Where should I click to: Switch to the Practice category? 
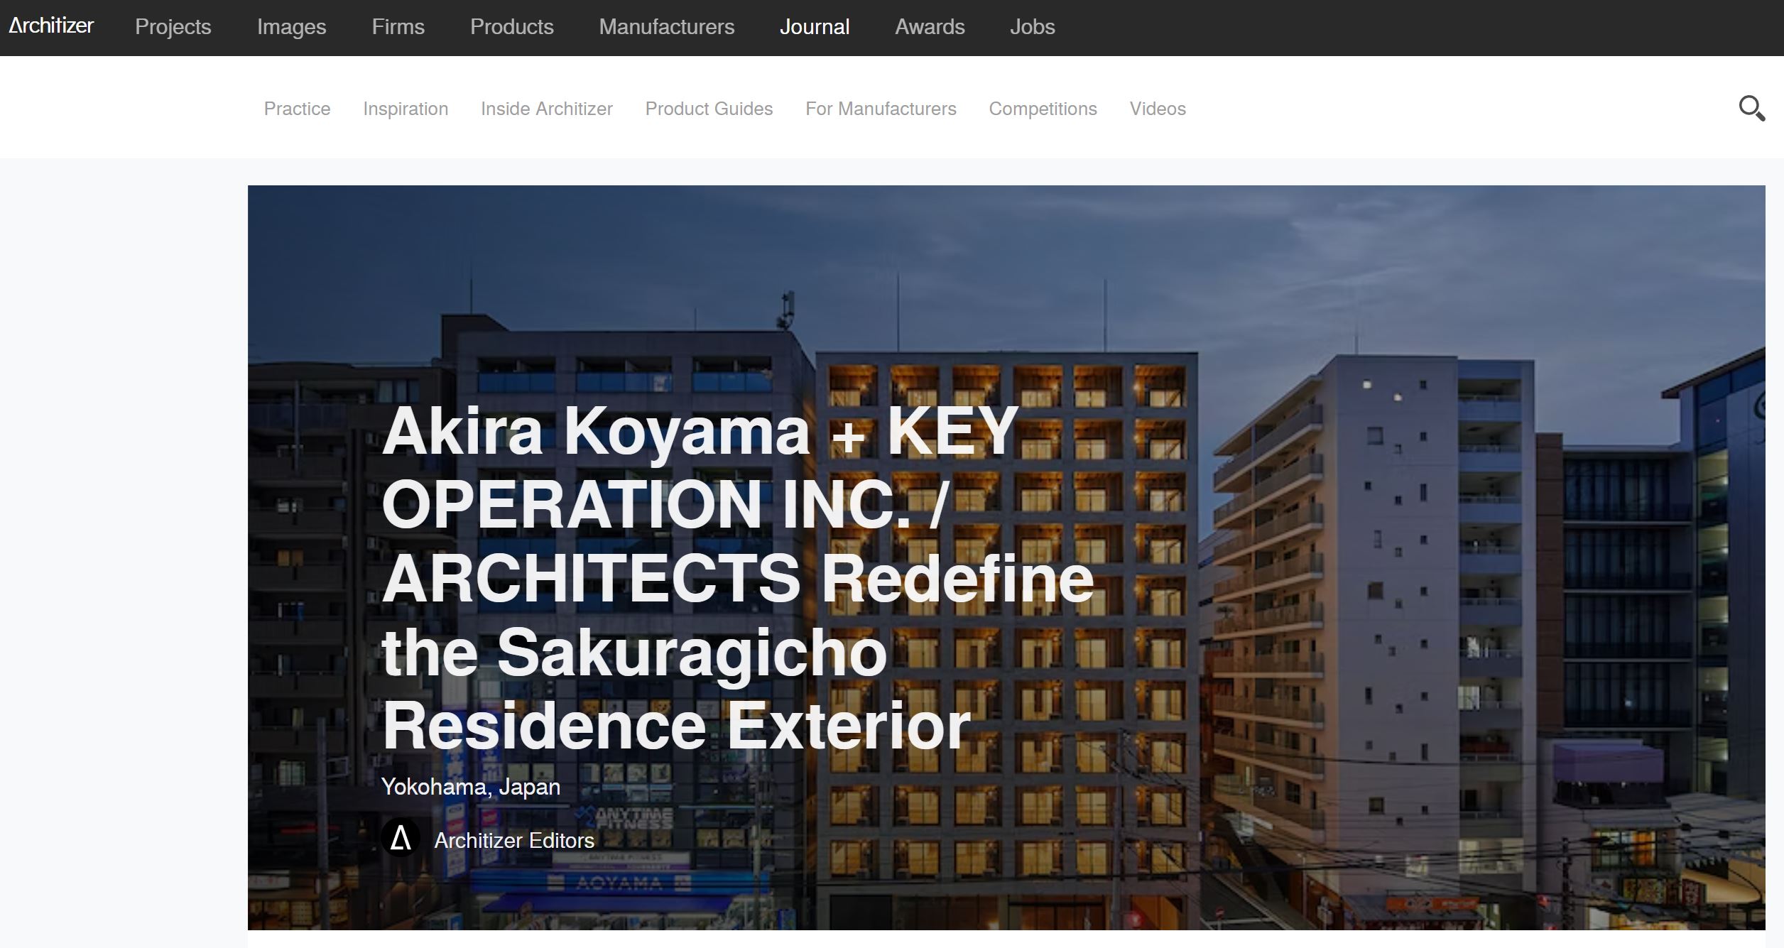[x=297, y=109]
